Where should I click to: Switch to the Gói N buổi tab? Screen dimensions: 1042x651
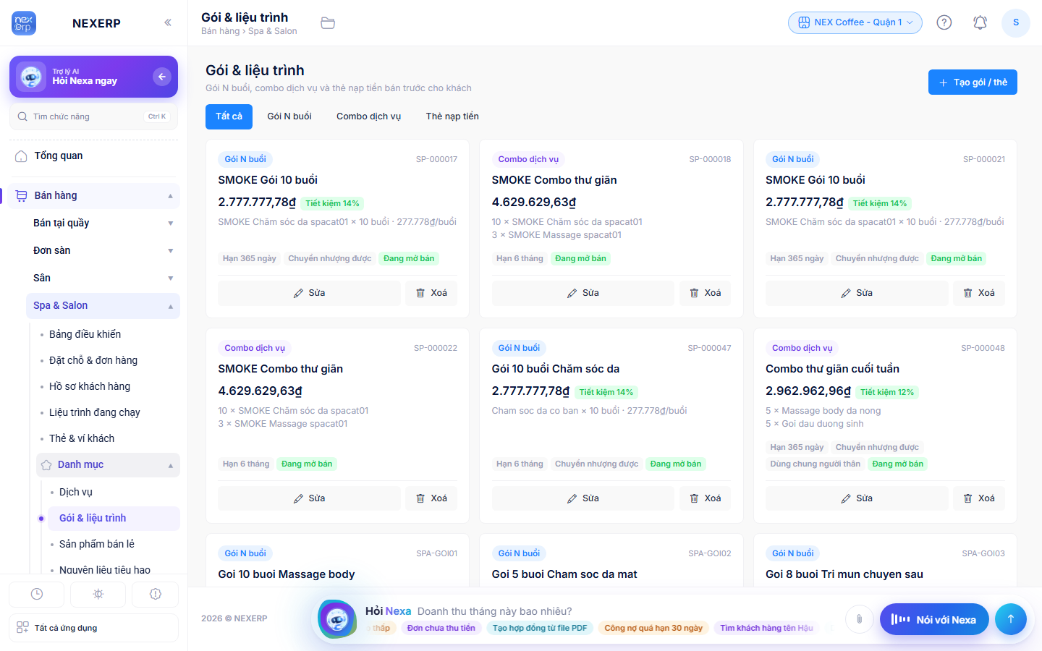pos(289,116)
